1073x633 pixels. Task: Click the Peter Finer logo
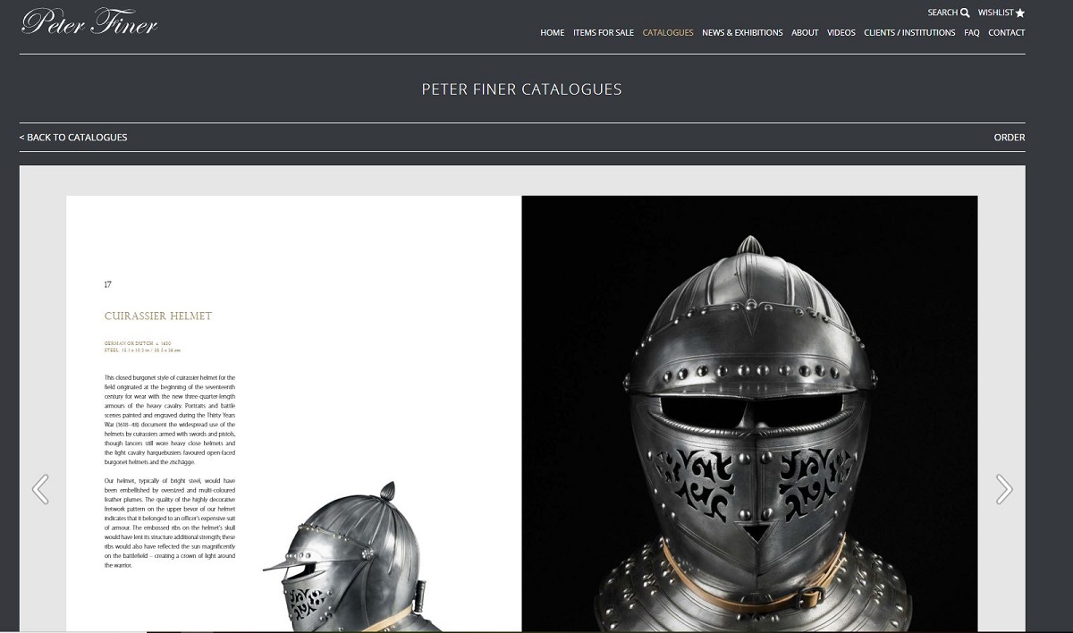pyautogui.click(x=89, y=22)
